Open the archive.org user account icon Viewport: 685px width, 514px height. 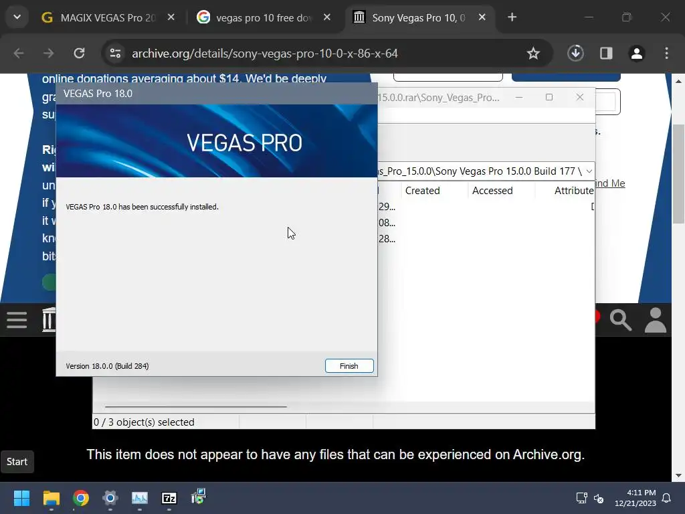656,320
